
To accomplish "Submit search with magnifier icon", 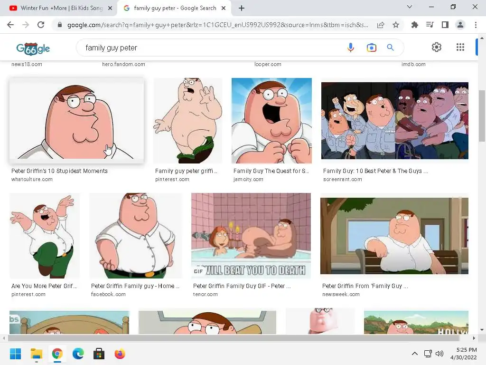I will click(390, 48).
